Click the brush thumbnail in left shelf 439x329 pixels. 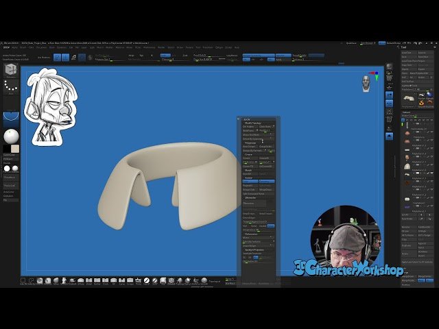11,69
